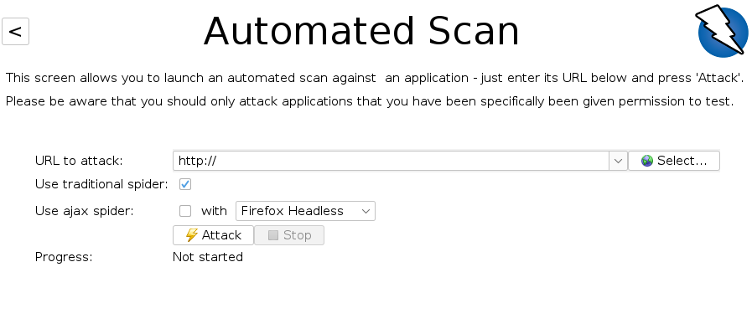752x334 pixels.
Task: Click the 'with' label before browser dropdown
Action: click(x=214, y=211)
